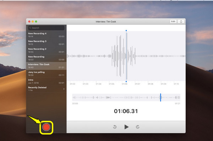This screenshot has width=213, height=141.
Task: Minimize the Voice Memos window
Action: (33, 22)
